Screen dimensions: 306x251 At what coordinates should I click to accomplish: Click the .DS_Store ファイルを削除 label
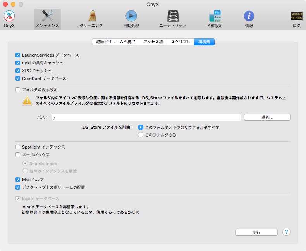107,128
